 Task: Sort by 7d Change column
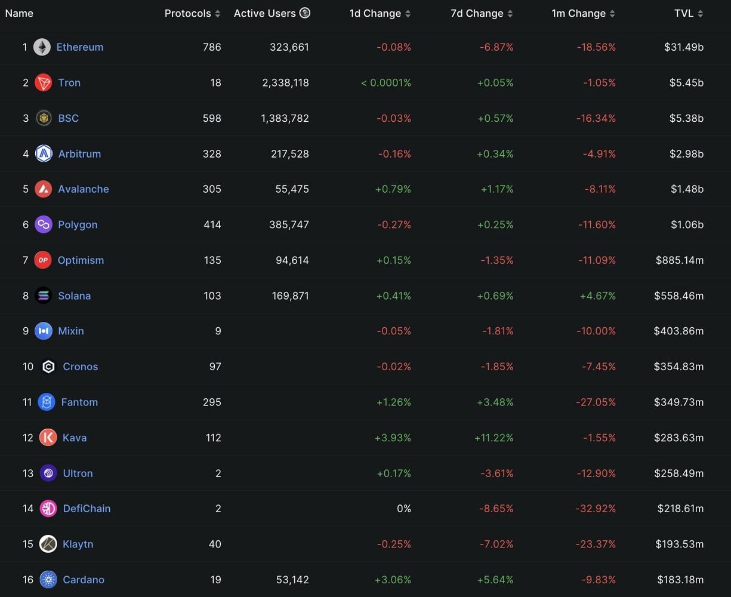click(x=482, y=13)
